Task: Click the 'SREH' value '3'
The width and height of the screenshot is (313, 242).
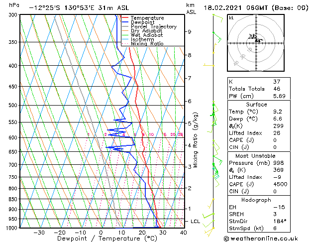Action: click(275, 214)
